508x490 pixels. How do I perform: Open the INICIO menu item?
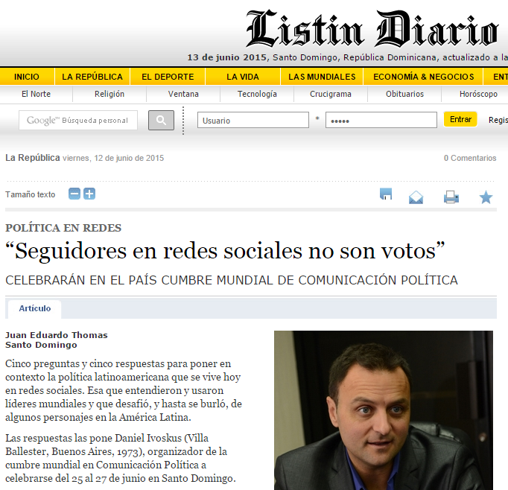click(x=27, y=77)
